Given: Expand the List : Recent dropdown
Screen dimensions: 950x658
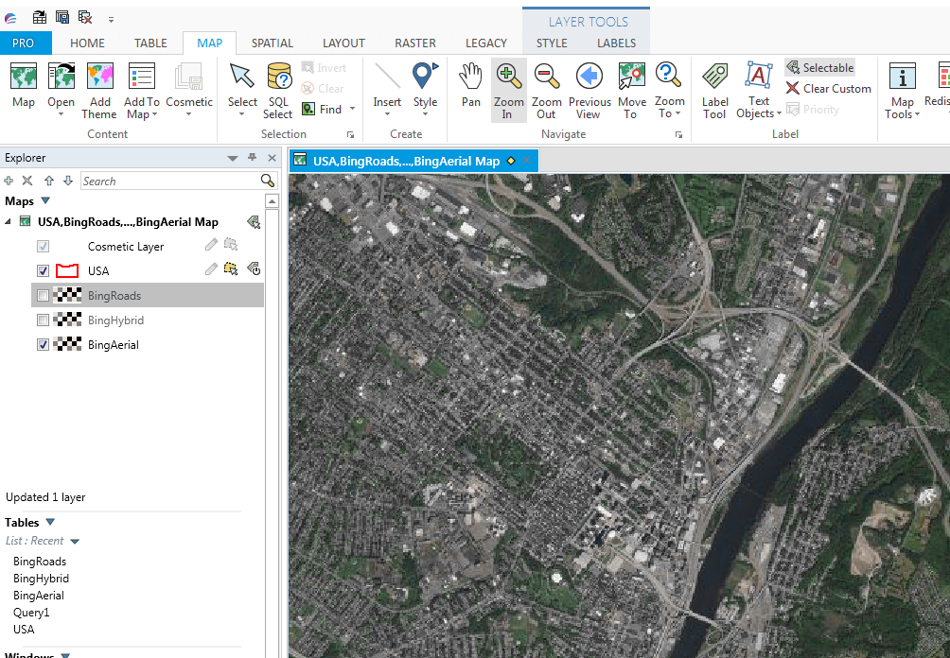Looking at the screenshot, I should click(x=74, y=540).
